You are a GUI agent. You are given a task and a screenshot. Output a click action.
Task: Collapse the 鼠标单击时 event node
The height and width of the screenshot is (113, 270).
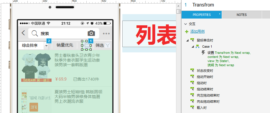click(x=187, y=41)
